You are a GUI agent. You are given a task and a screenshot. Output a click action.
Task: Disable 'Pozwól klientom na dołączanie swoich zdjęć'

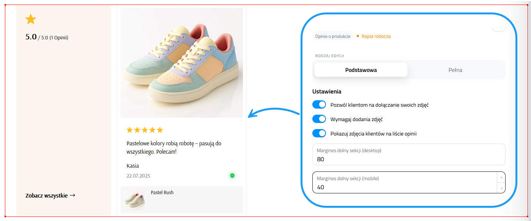pos(319,104)
